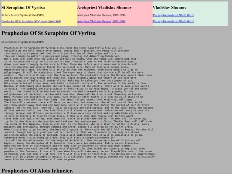Click the 'St Seraphim Of Vyritsa' heading in yellow card
The height and width of the screenshot is (174, 232).
(23, 8)
